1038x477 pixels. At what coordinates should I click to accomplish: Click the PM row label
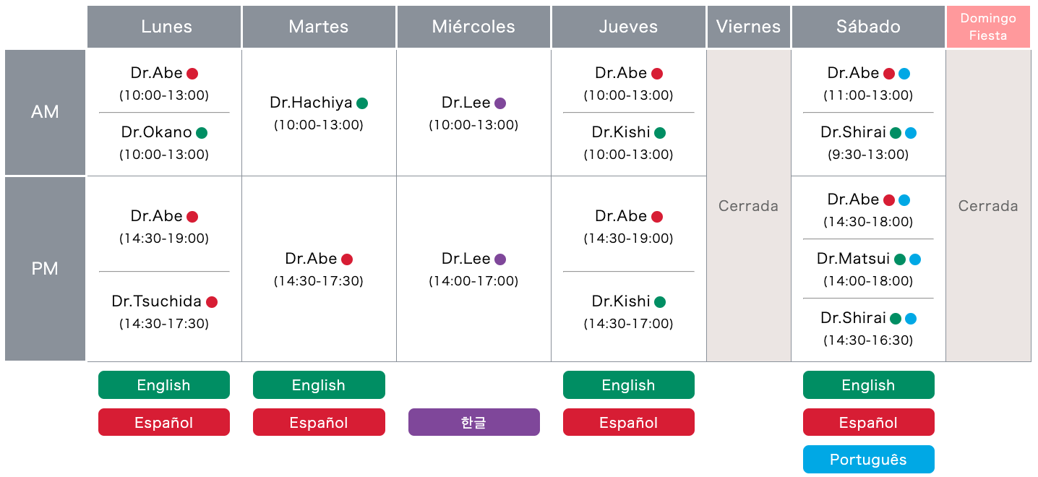click(x=45, y=269)
